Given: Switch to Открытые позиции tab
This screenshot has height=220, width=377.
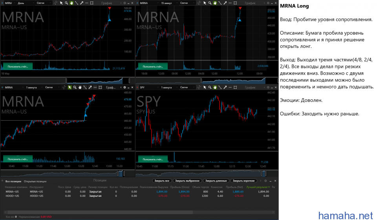Looking at the screenshot, I should (x=35, y=181).
